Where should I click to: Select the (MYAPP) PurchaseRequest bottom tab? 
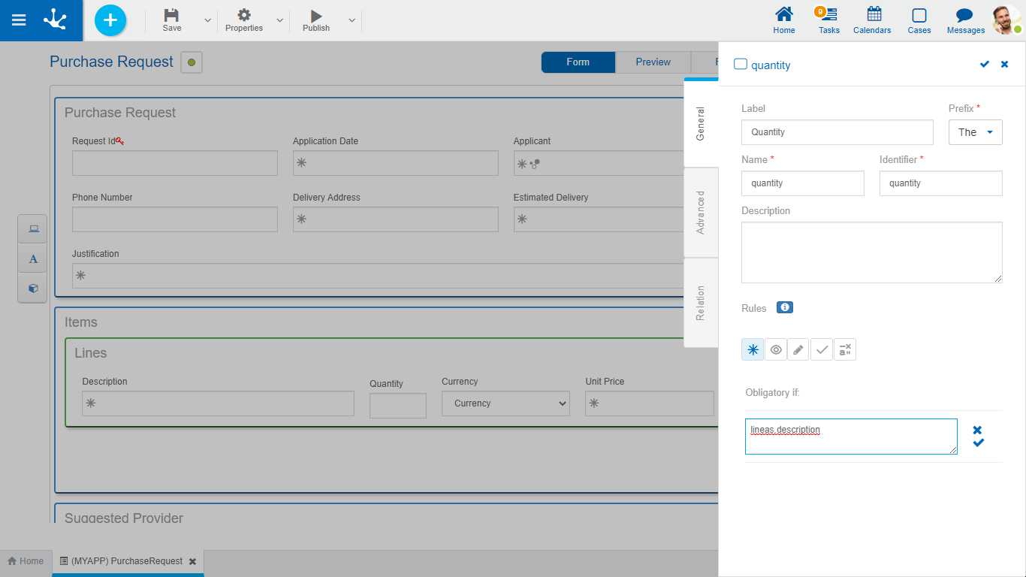120,561
